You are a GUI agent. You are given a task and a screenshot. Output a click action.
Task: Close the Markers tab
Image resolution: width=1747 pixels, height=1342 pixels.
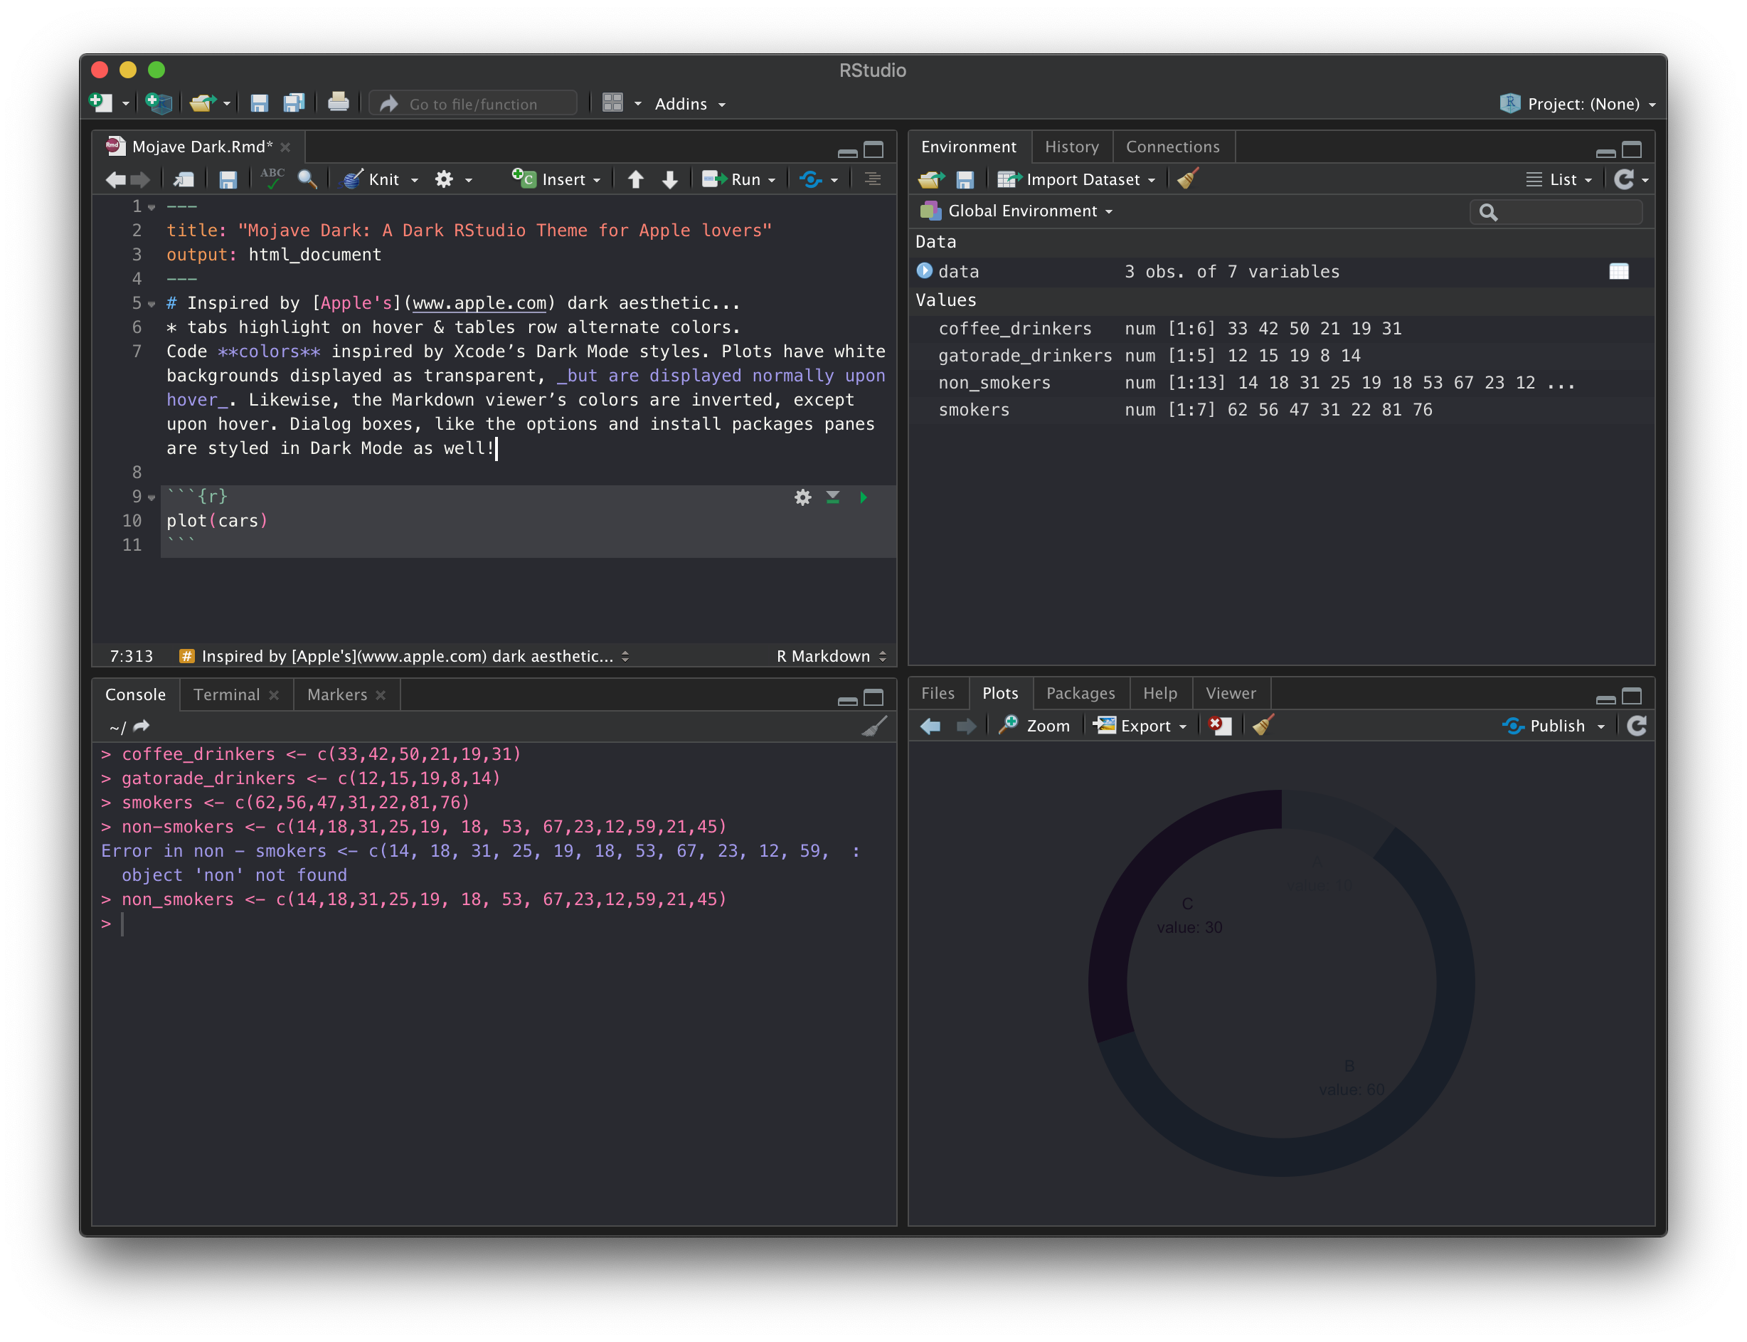(381, 696)
